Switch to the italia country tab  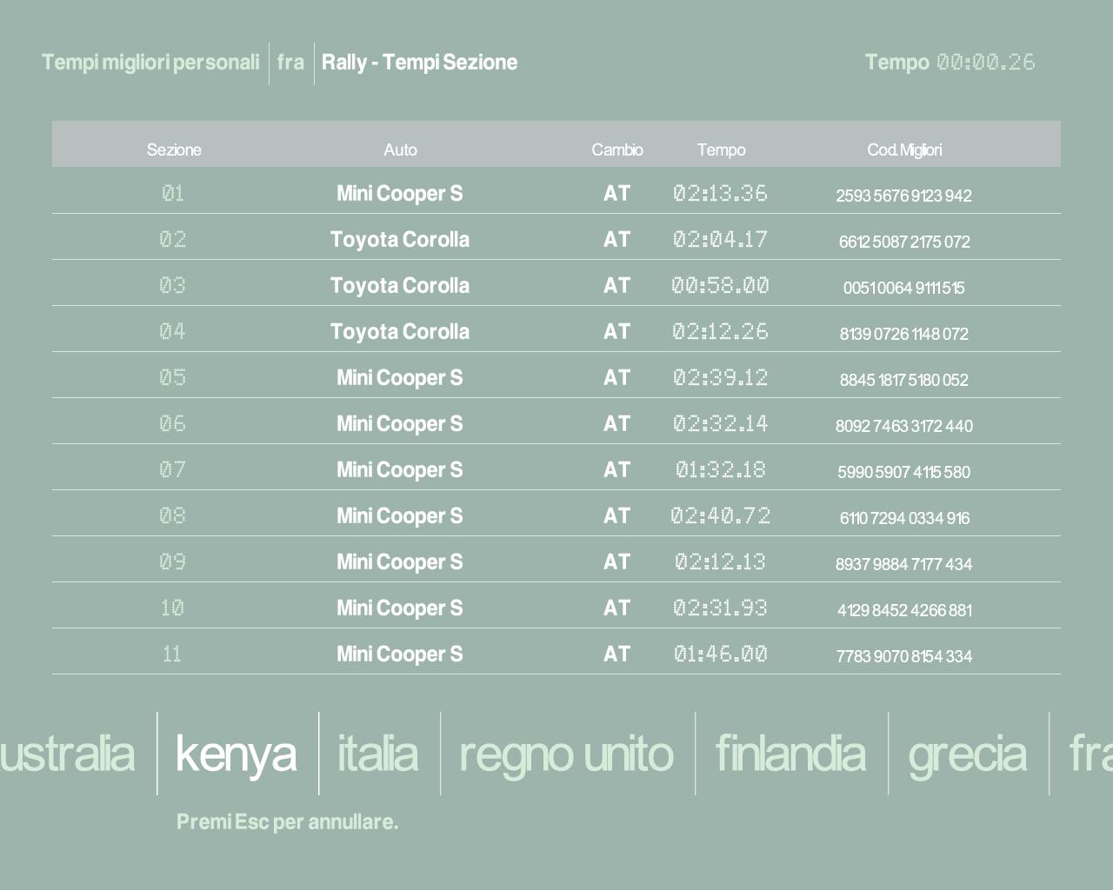[377, 753]
